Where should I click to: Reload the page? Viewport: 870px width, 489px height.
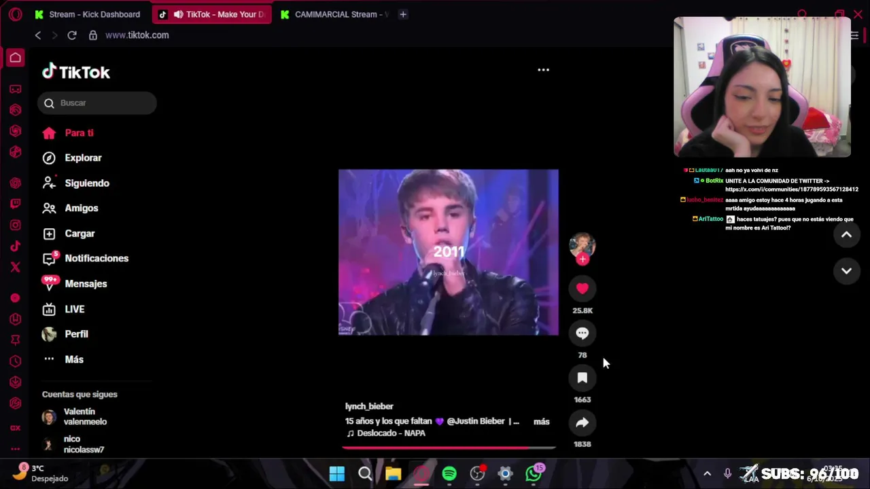72,35
